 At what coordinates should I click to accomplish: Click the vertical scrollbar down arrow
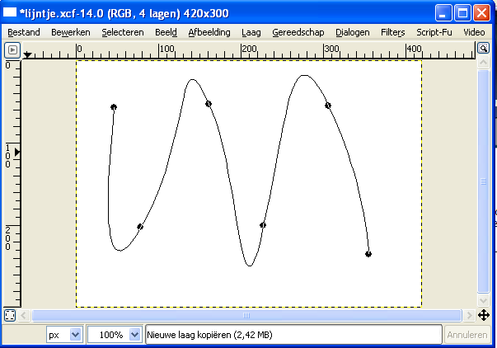[x=483, y=300]
